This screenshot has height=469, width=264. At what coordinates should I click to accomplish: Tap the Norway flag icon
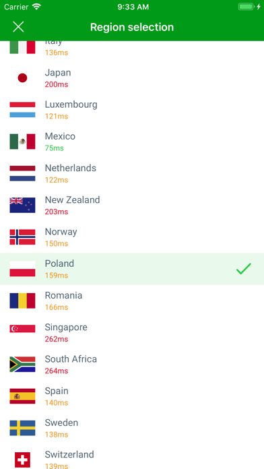click(x=22, y=237)
